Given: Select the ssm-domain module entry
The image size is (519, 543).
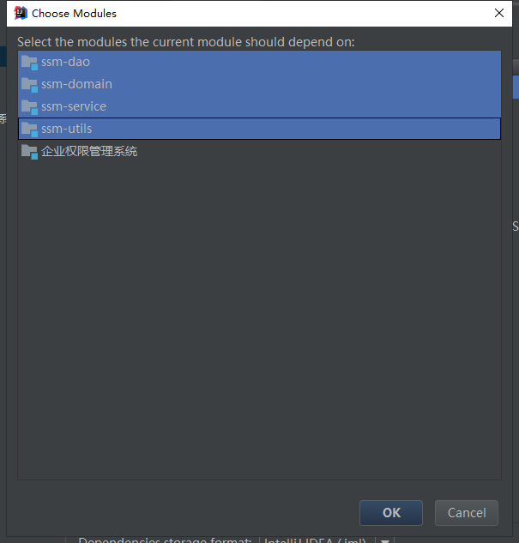Looking at the screenshot, I should coord(259,84).
